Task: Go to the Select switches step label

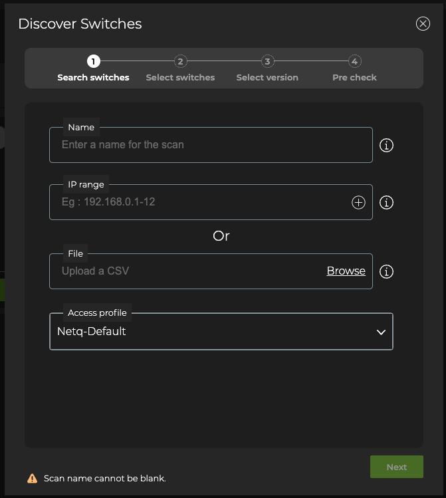Action: click(180, 78)
